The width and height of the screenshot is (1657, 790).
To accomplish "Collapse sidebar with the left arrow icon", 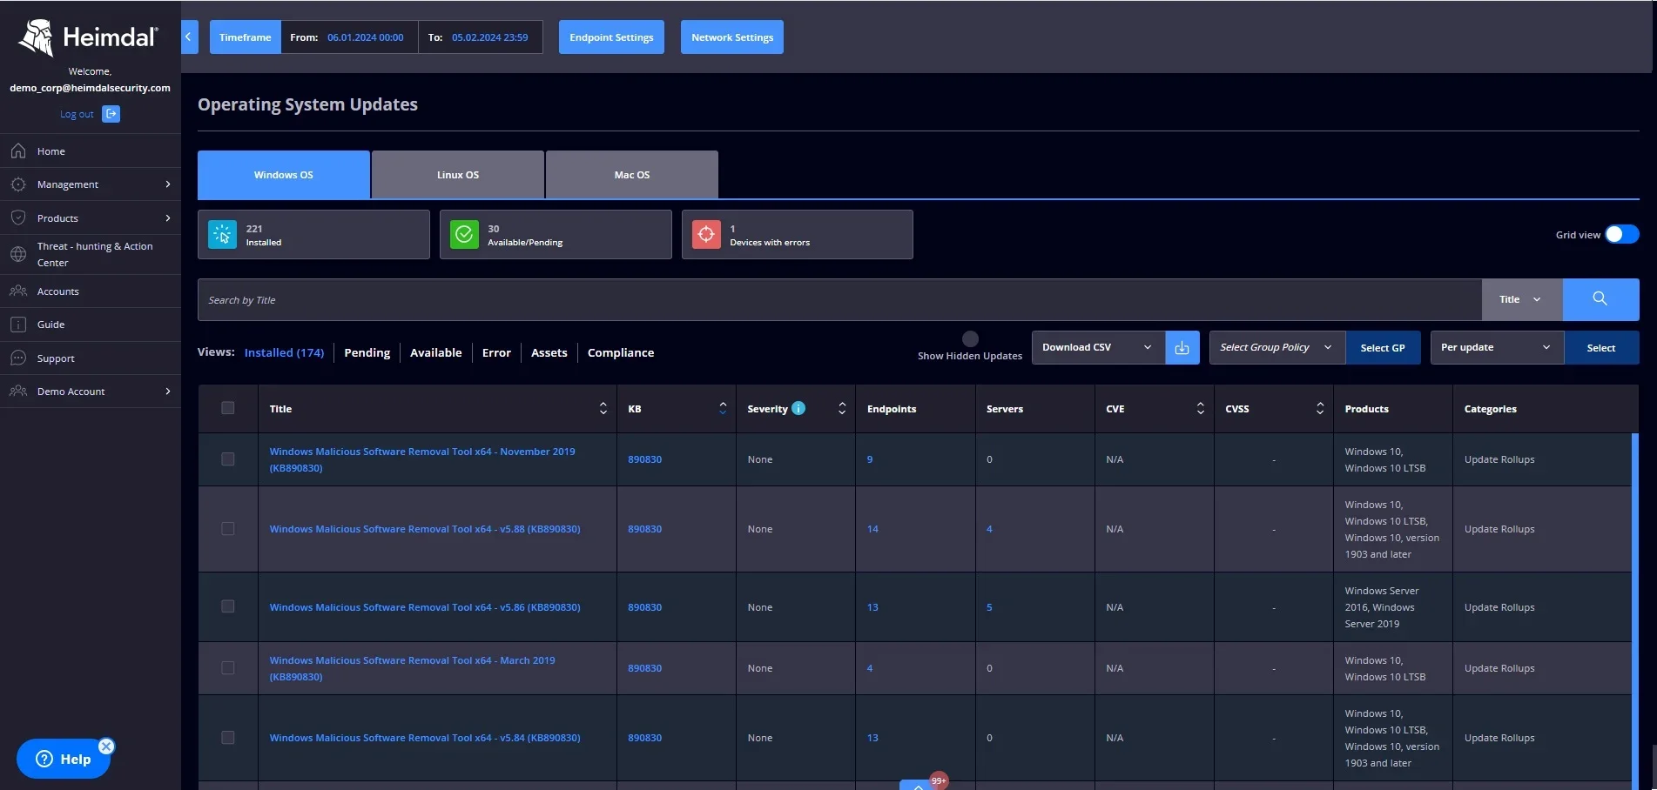I will click(189, 37).
